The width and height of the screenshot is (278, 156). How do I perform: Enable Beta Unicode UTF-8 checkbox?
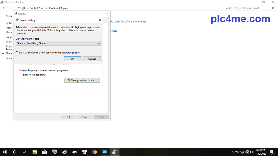(x=17, y=53)
